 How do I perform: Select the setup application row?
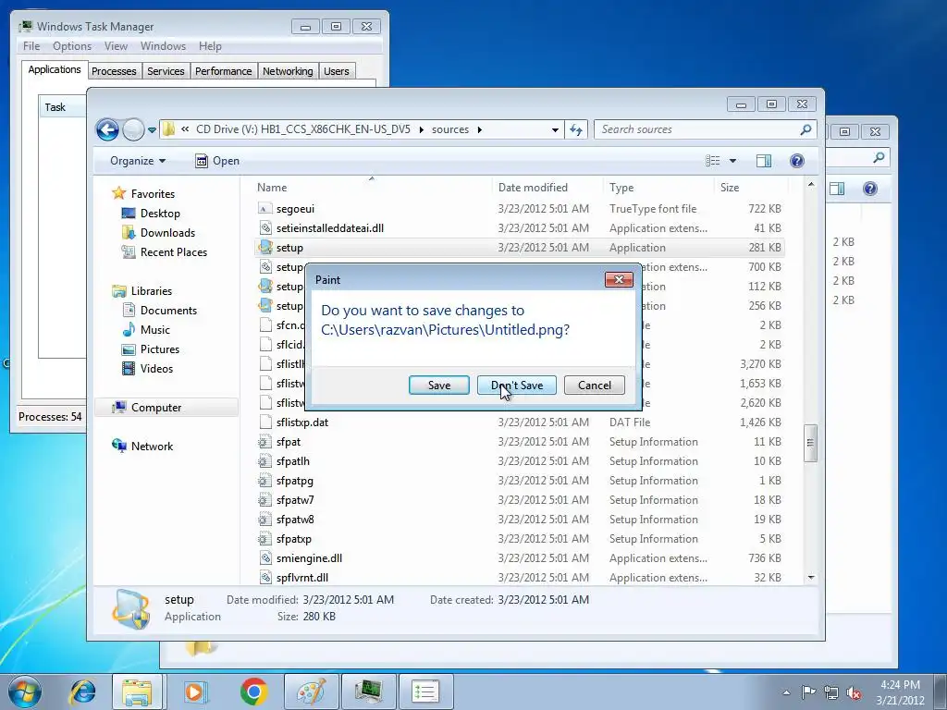point(520,248)
